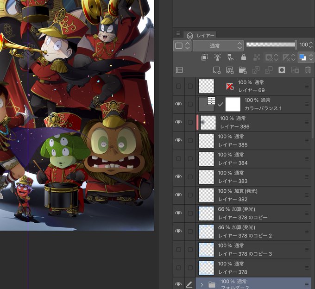Viewport: 315px width, 289px height.
Task: Show the hidden レイヤー 378 layer
Action: 178,268
